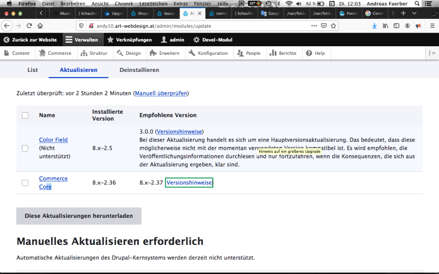Reload the page with the refresh icon
This screenshot has height=274, width=439.
tap(30, 26)
